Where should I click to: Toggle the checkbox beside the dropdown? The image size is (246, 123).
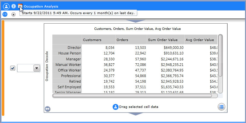pyautogui.click(x=13, y=68)
